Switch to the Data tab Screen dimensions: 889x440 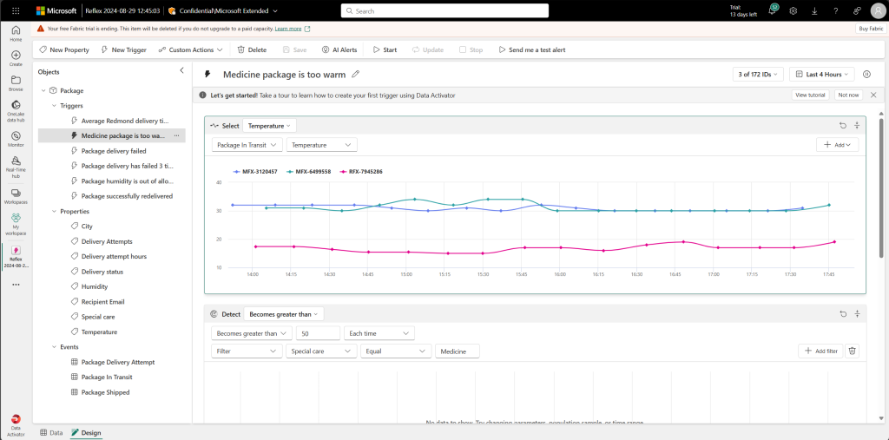(x=51, y=433)
